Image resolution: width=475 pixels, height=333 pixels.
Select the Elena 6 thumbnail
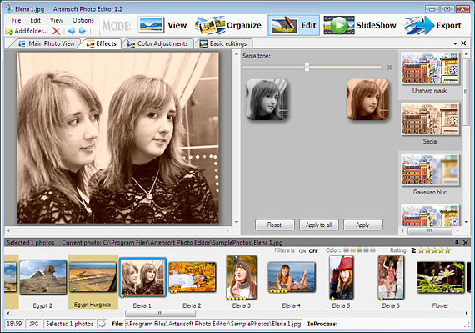click(391, 277)
